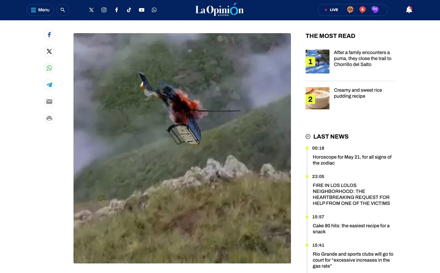Open Instagram link in header

[x=104, y=10]
